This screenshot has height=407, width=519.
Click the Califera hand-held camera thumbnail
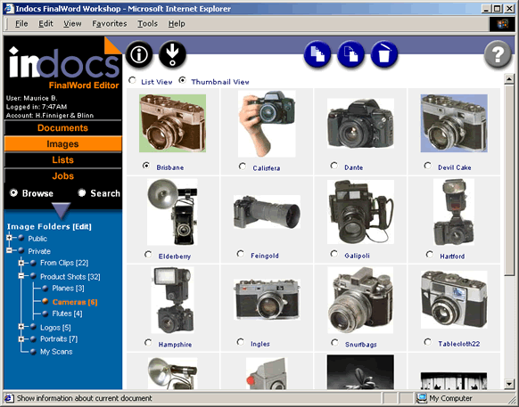pyautogui.click(x=267, y=124)
